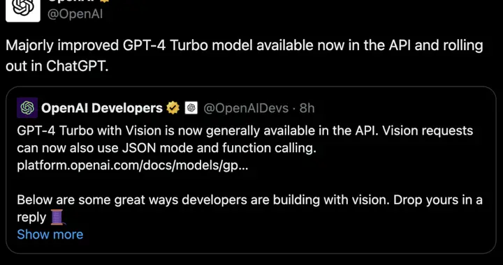Click the small white OpenAI affiliate badge
The image size is (503, 265).
pos(191,109)
